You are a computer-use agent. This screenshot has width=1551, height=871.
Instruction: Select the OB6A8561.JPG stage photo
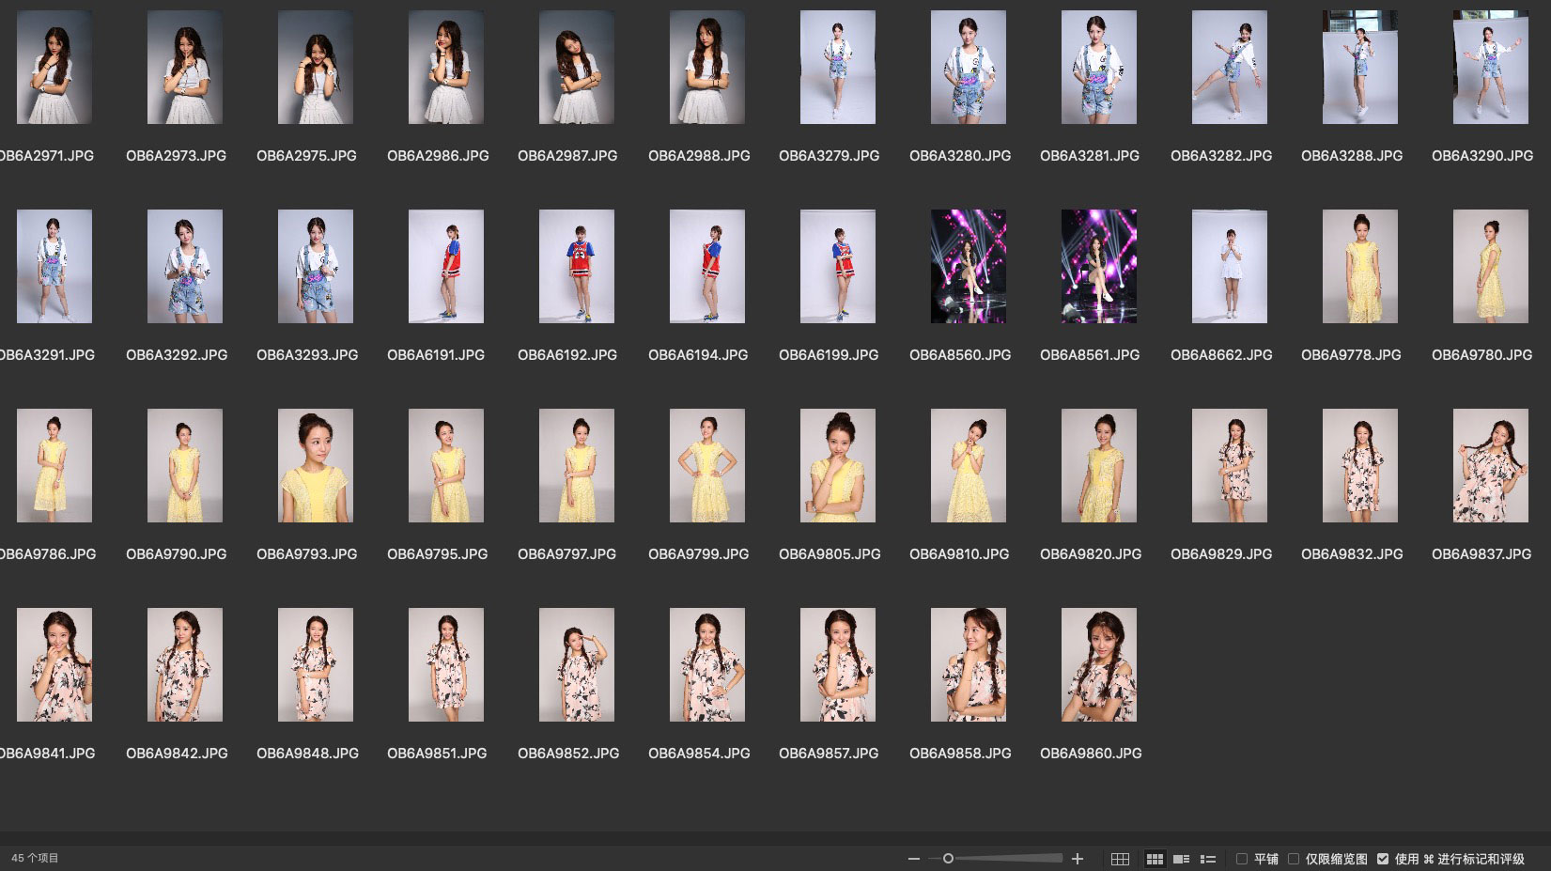point(1099,267)
